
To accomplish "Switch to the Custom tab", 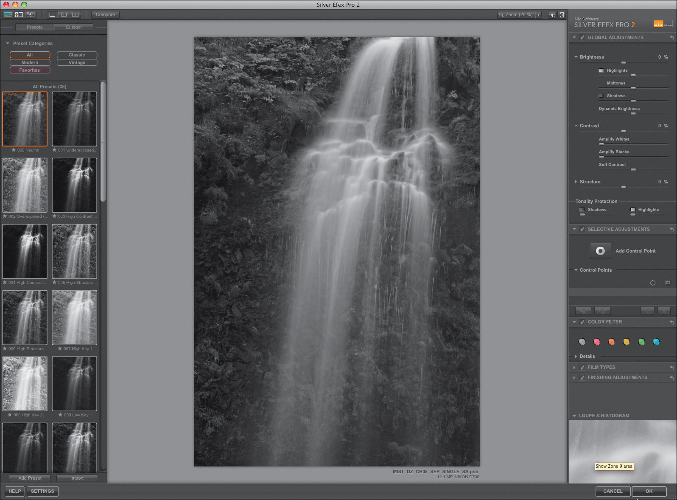I will 73,27.
